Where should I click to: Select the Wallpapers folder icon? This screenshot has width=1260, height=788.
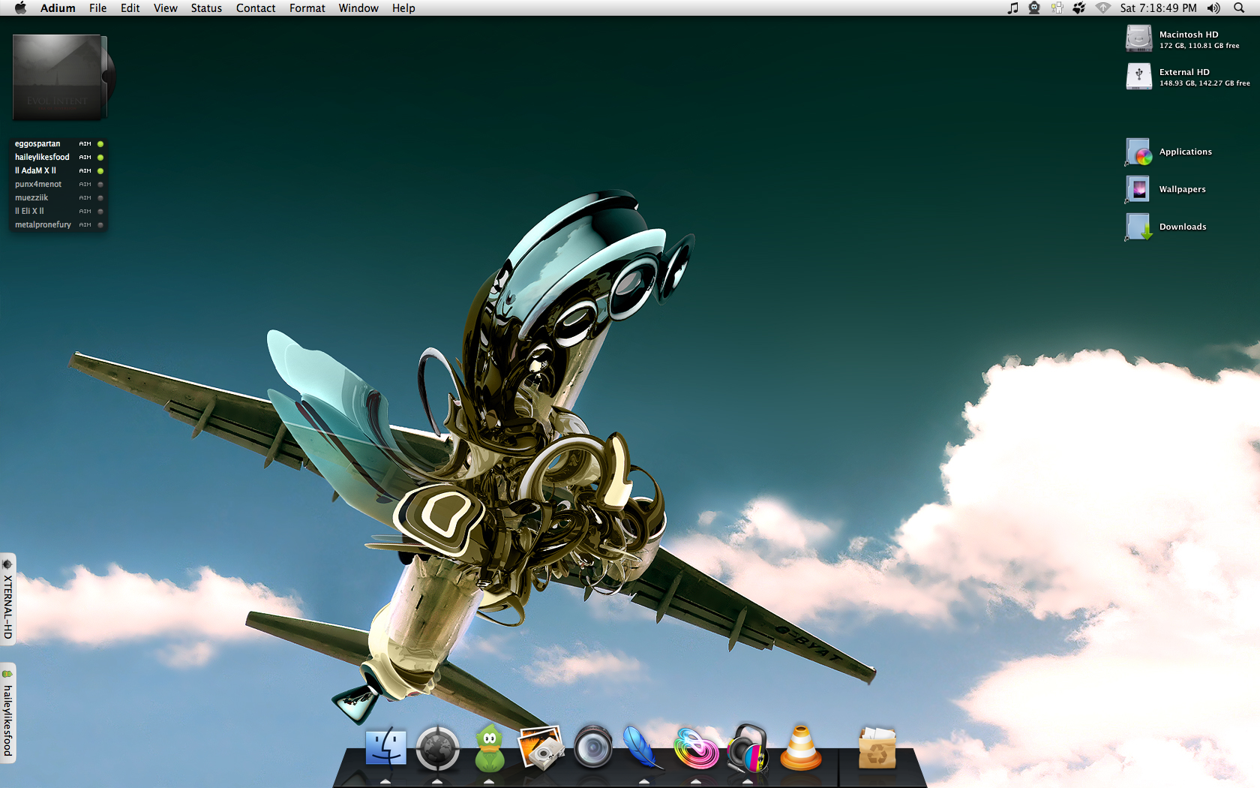(x=1138, y=189)
